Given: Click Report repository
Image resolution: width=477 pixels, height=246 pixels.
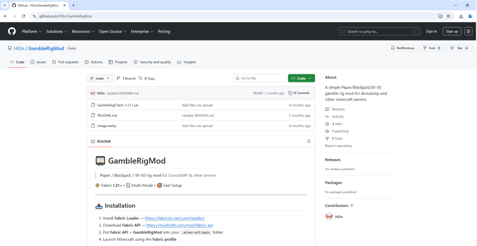Looking at the screenshot, I should (339, 146).
